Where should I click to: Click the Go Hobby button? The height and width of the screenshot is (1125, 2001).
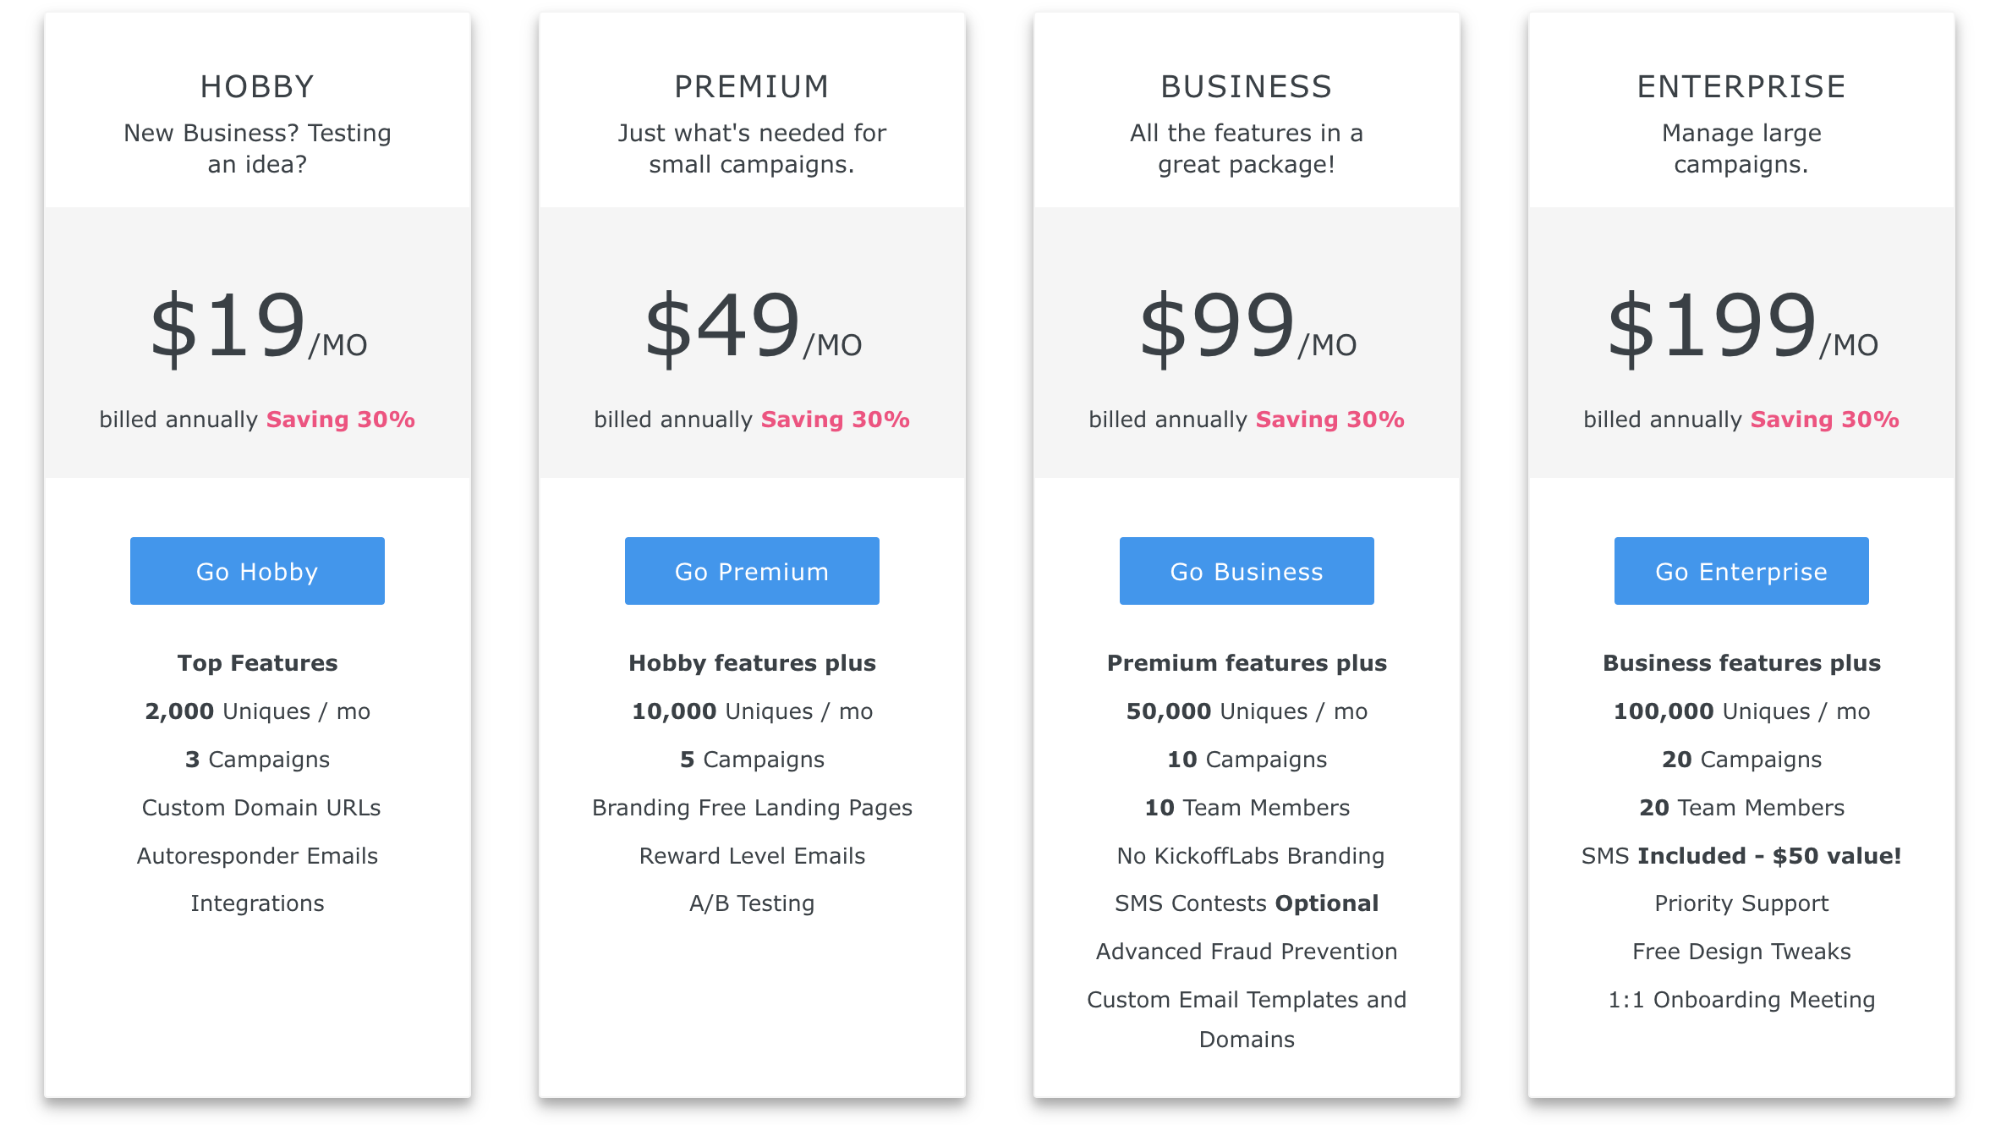pyautogui.click(x=257, y=571)
